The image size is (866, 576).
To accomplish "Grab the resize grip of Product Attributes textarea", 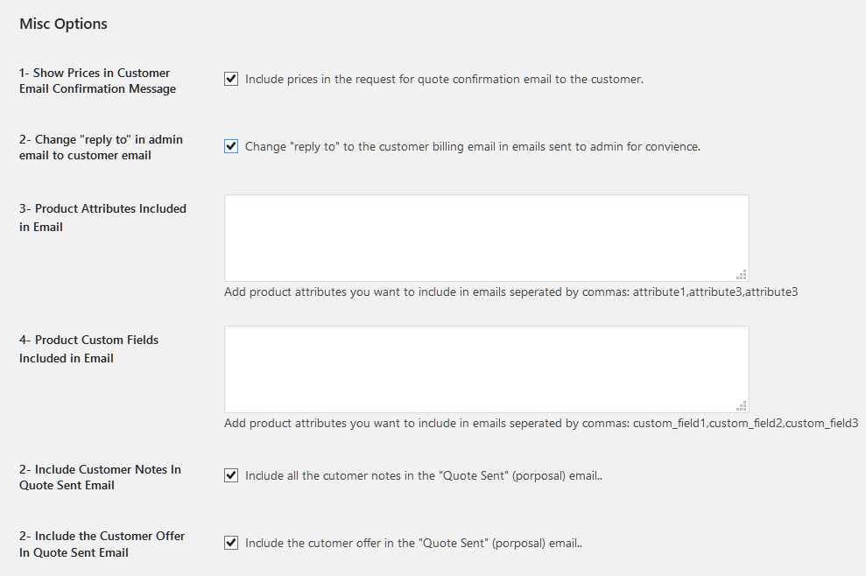I will pos(742,275).
